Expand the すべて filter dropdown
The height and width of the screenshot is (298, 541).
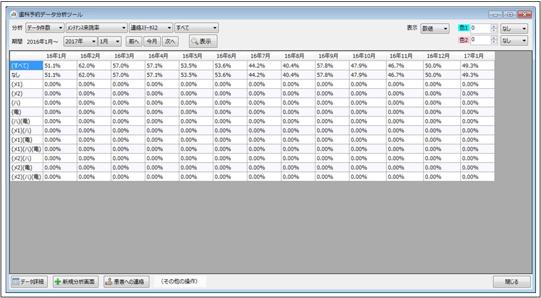[x=196, y=28]
